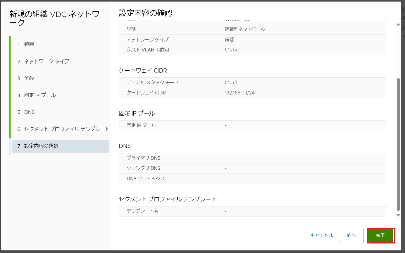This screenshot has width=405, height=253.
Task: Open step 2 ネットワーク タイプ
Action: tap(47, 61)
